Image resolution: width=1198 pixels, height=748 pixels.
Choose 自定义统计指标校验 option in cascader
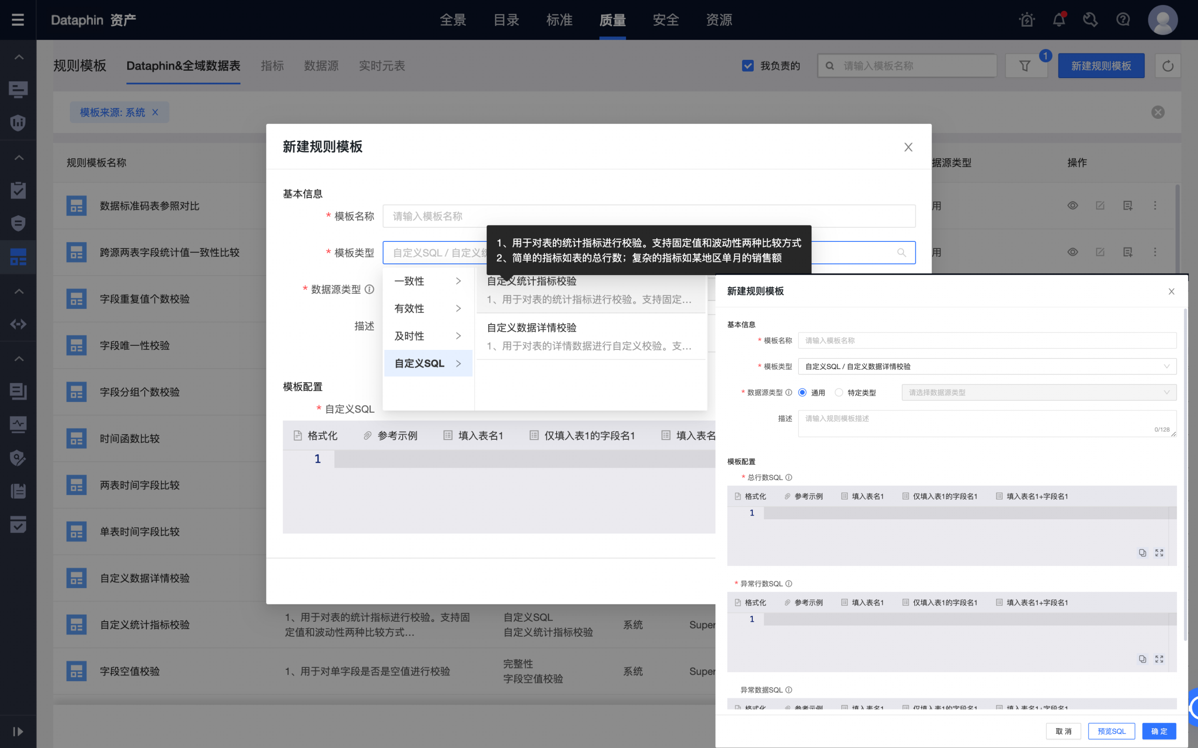click(x=591, y=290)
